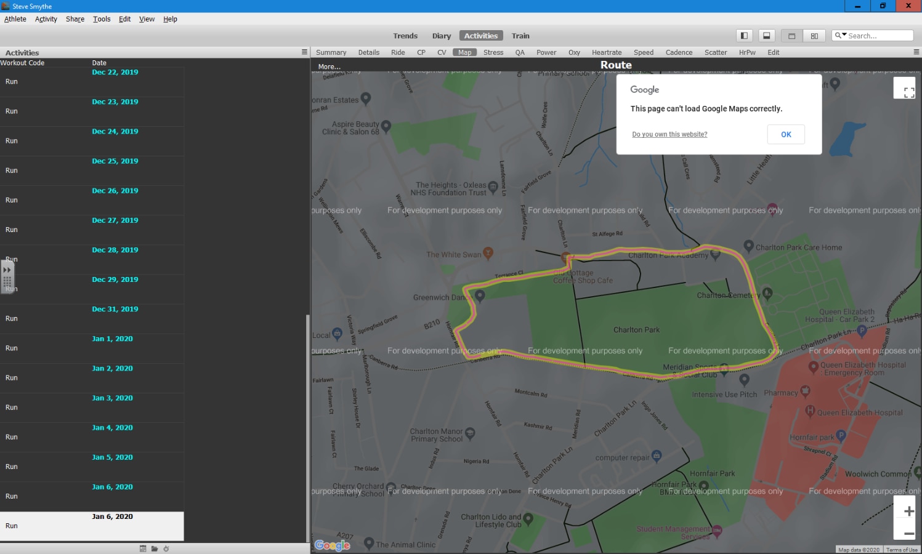Sort by the Workout Code column header
The width and height of the screenshot is (922, 554).
pos(22,63)
